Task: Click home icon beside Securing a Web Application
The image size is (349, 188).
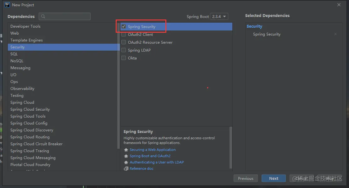Action: (x=126, y=150)
